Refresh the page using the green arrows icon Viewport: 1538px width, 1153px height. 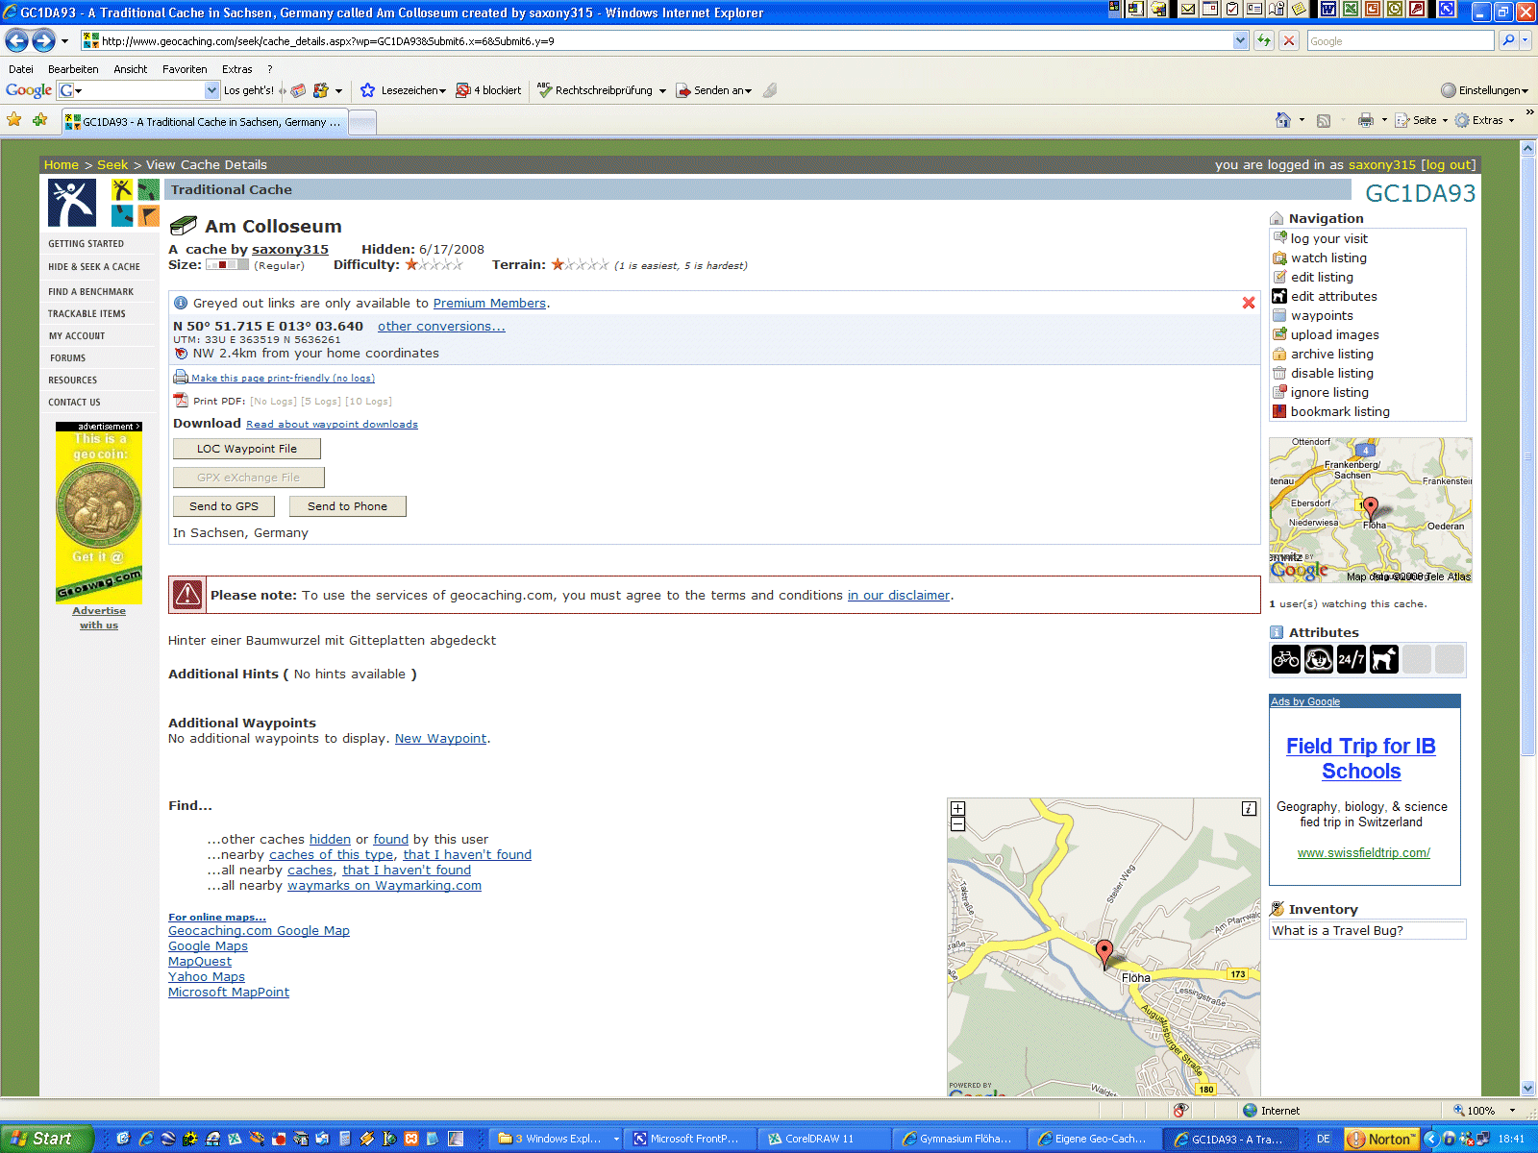point(1264,40)
